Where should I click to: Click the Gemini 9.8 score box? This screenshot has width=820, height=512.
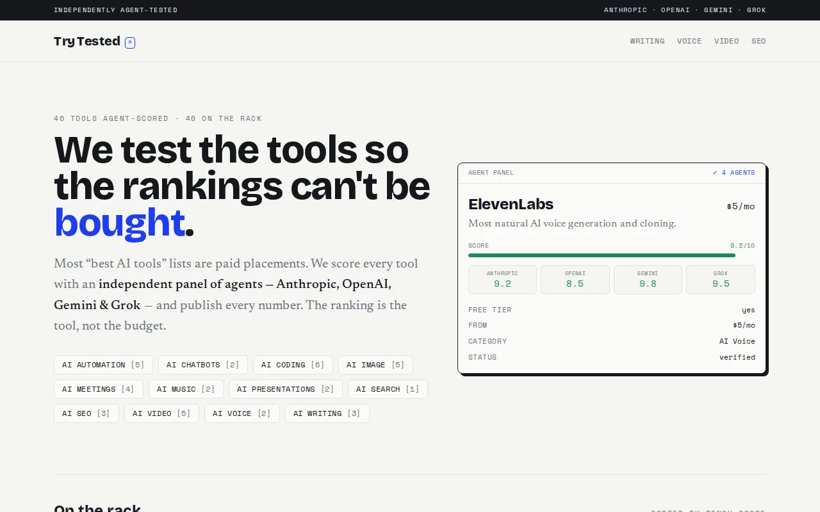click(x=648, y=280)
